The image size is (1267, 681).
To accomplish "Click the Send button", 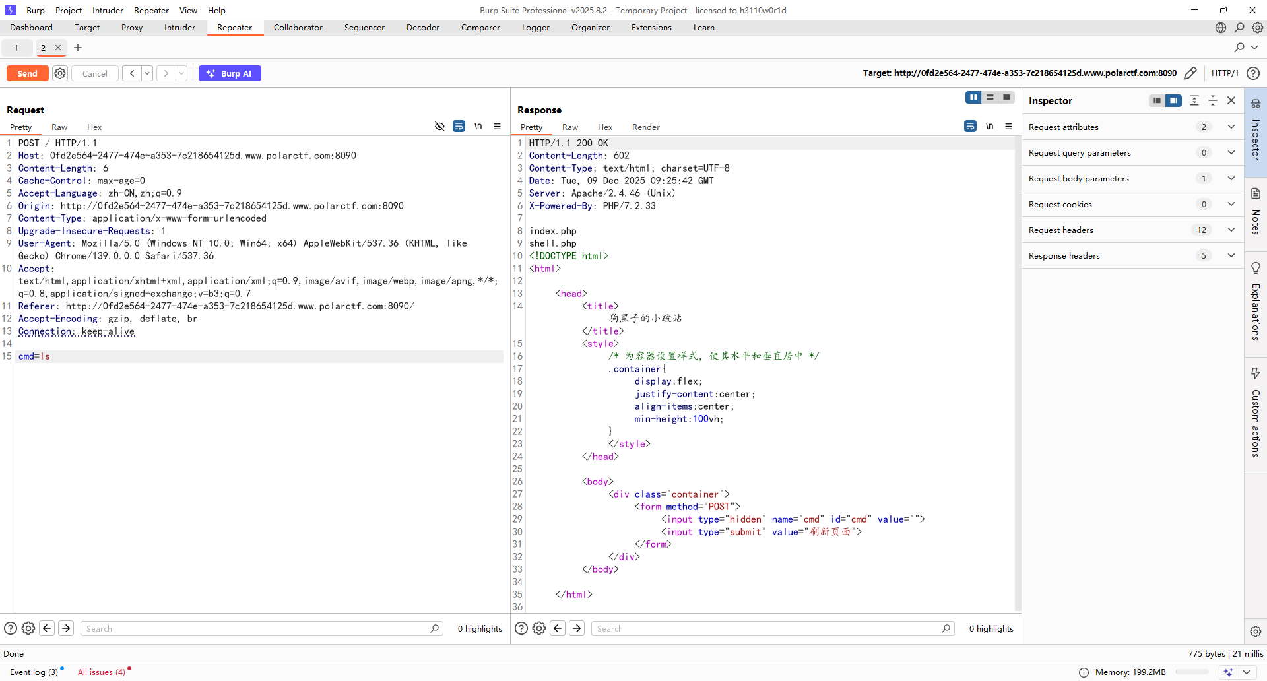I will (27, 73).
